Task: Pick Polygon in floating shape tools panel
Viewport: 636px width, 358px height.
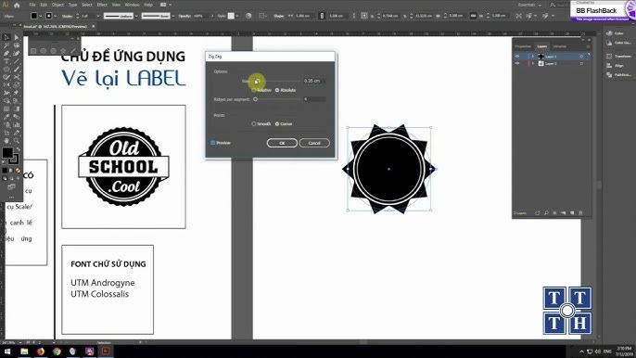Action: tap(53, 51)
